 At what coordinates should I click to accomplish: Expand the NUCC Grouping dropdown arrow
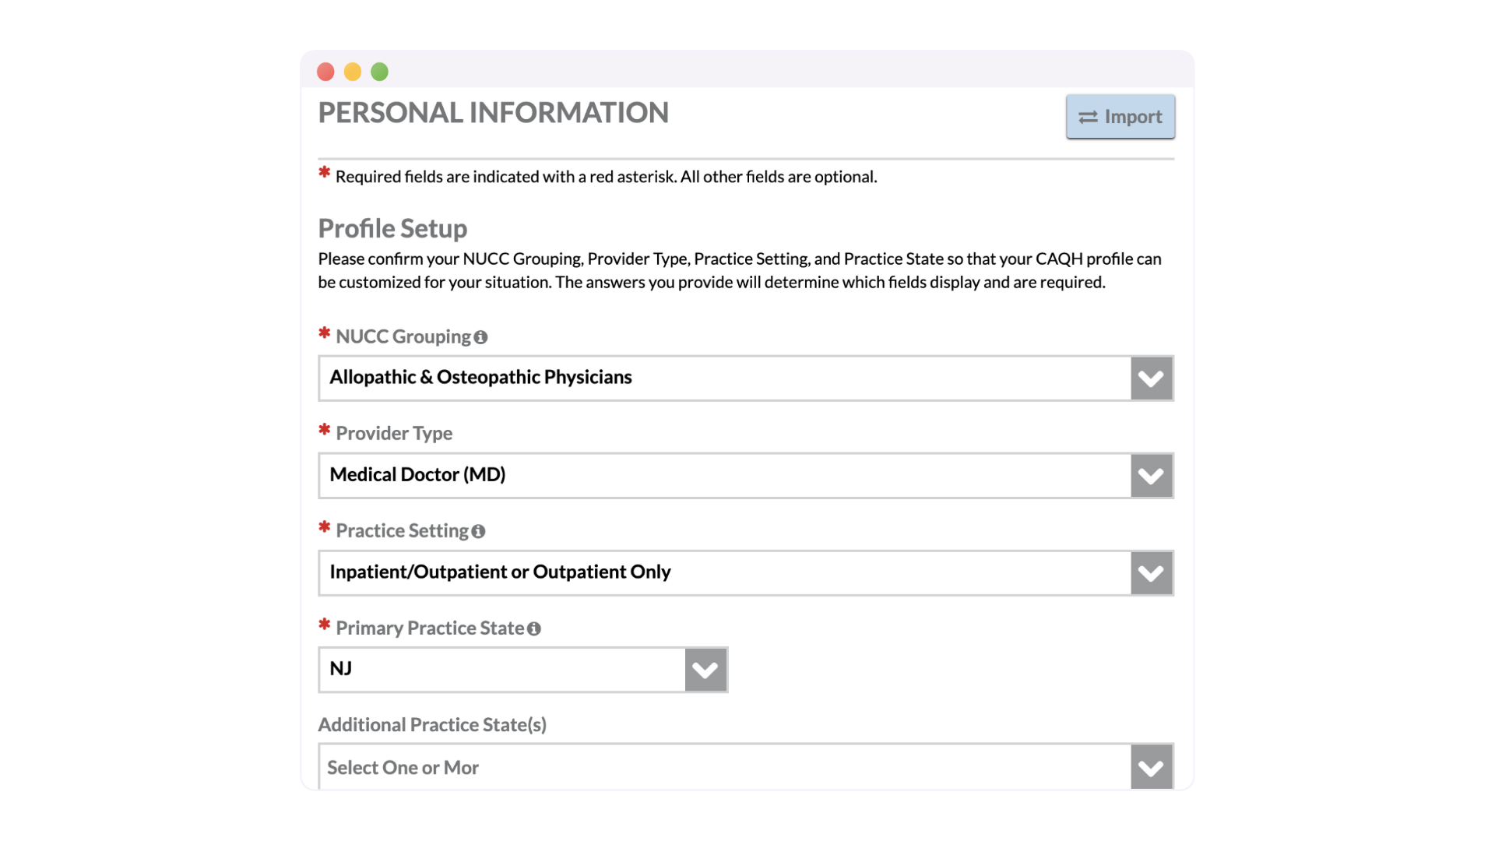tap(1151, 378)
